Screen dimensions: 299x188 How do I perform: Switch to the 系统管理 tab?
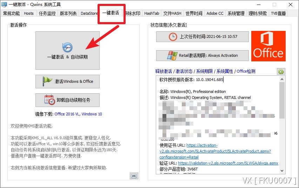(x=236, y=13)
